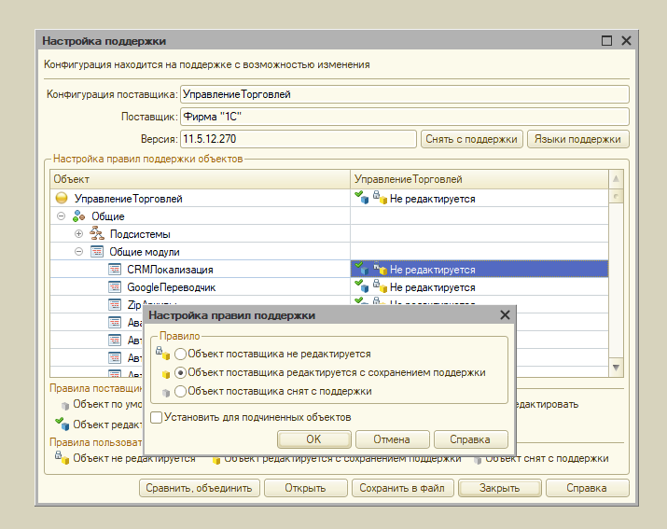
Task: Select 'Объект поставщика не редактируется' radio option
Action: point(181,355)
